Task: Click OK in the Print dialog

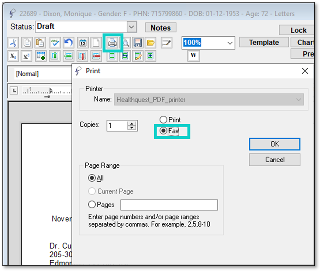Action: [274, 144]
